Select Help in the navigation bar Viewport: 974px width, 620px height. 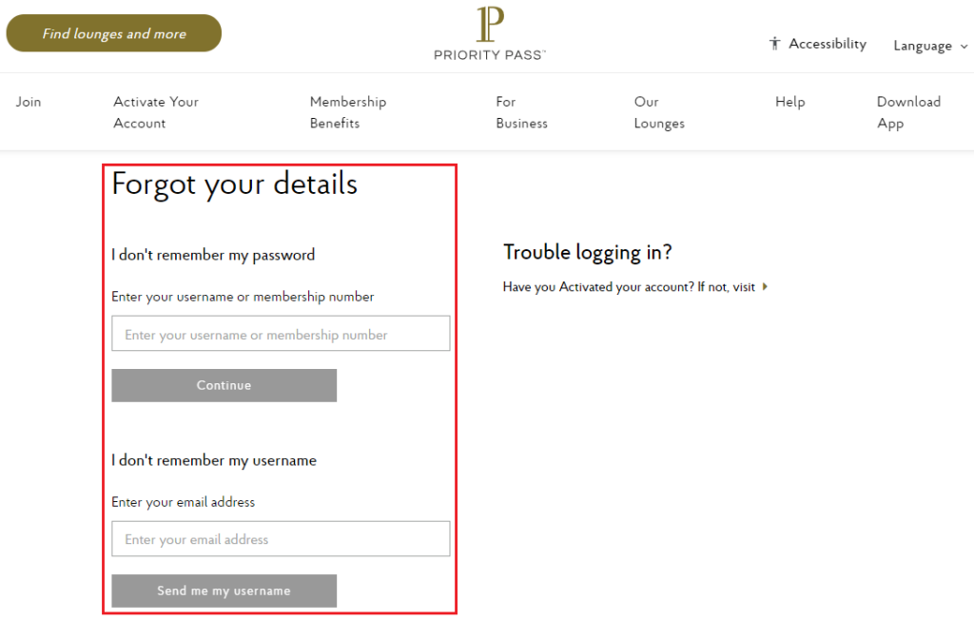(790, 101)
